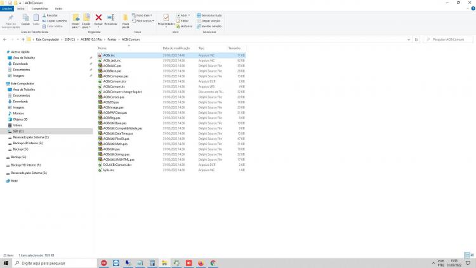
Task: Open the File Explorer icon in the taskbar
Action: tap(164, 263)
